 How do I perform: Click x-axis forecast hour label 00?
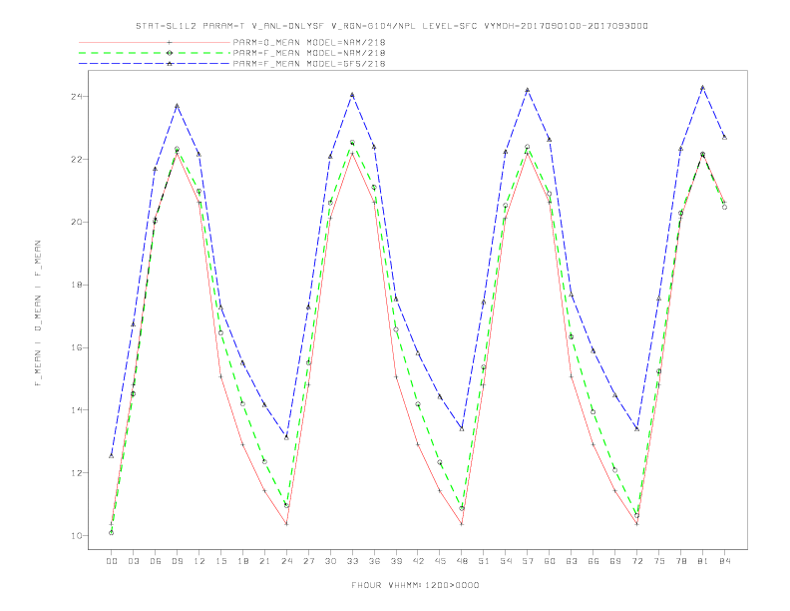(112, 561)
